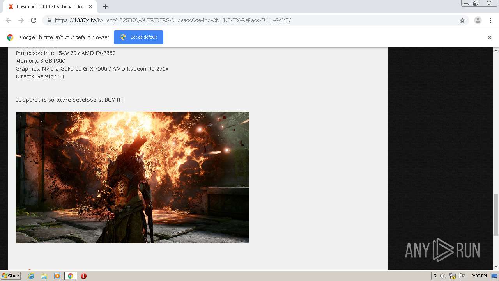
Task: Click the 'Processor: Intel I5-3470' line
Action: click(x=65, y=53)
